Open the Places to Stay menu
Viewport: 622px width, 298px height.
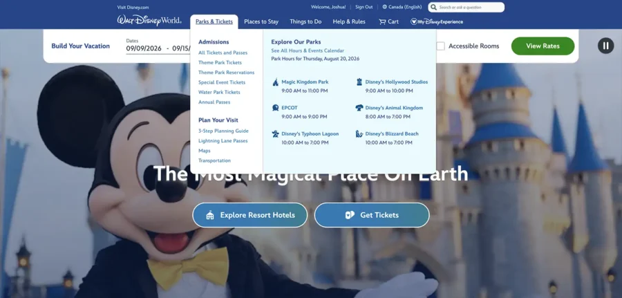coord(261,22)
